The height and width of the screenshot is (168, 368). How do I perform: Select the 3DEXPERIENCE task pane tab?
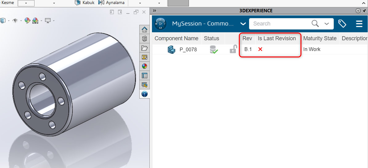[145, 94]
